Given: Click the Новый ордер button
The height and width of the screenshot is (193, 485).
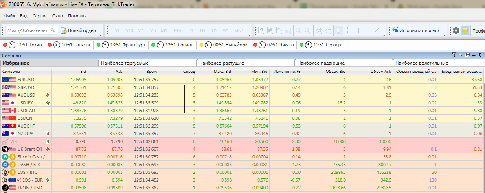Looking at the screenshot, I should tap(78, 30).
